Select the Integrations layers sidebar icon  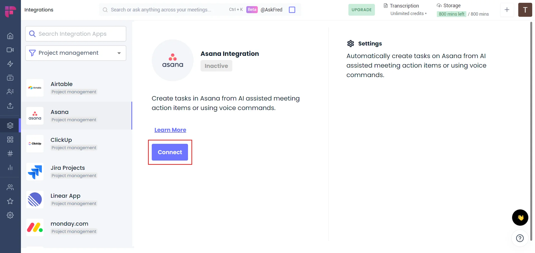coord(10,125)
